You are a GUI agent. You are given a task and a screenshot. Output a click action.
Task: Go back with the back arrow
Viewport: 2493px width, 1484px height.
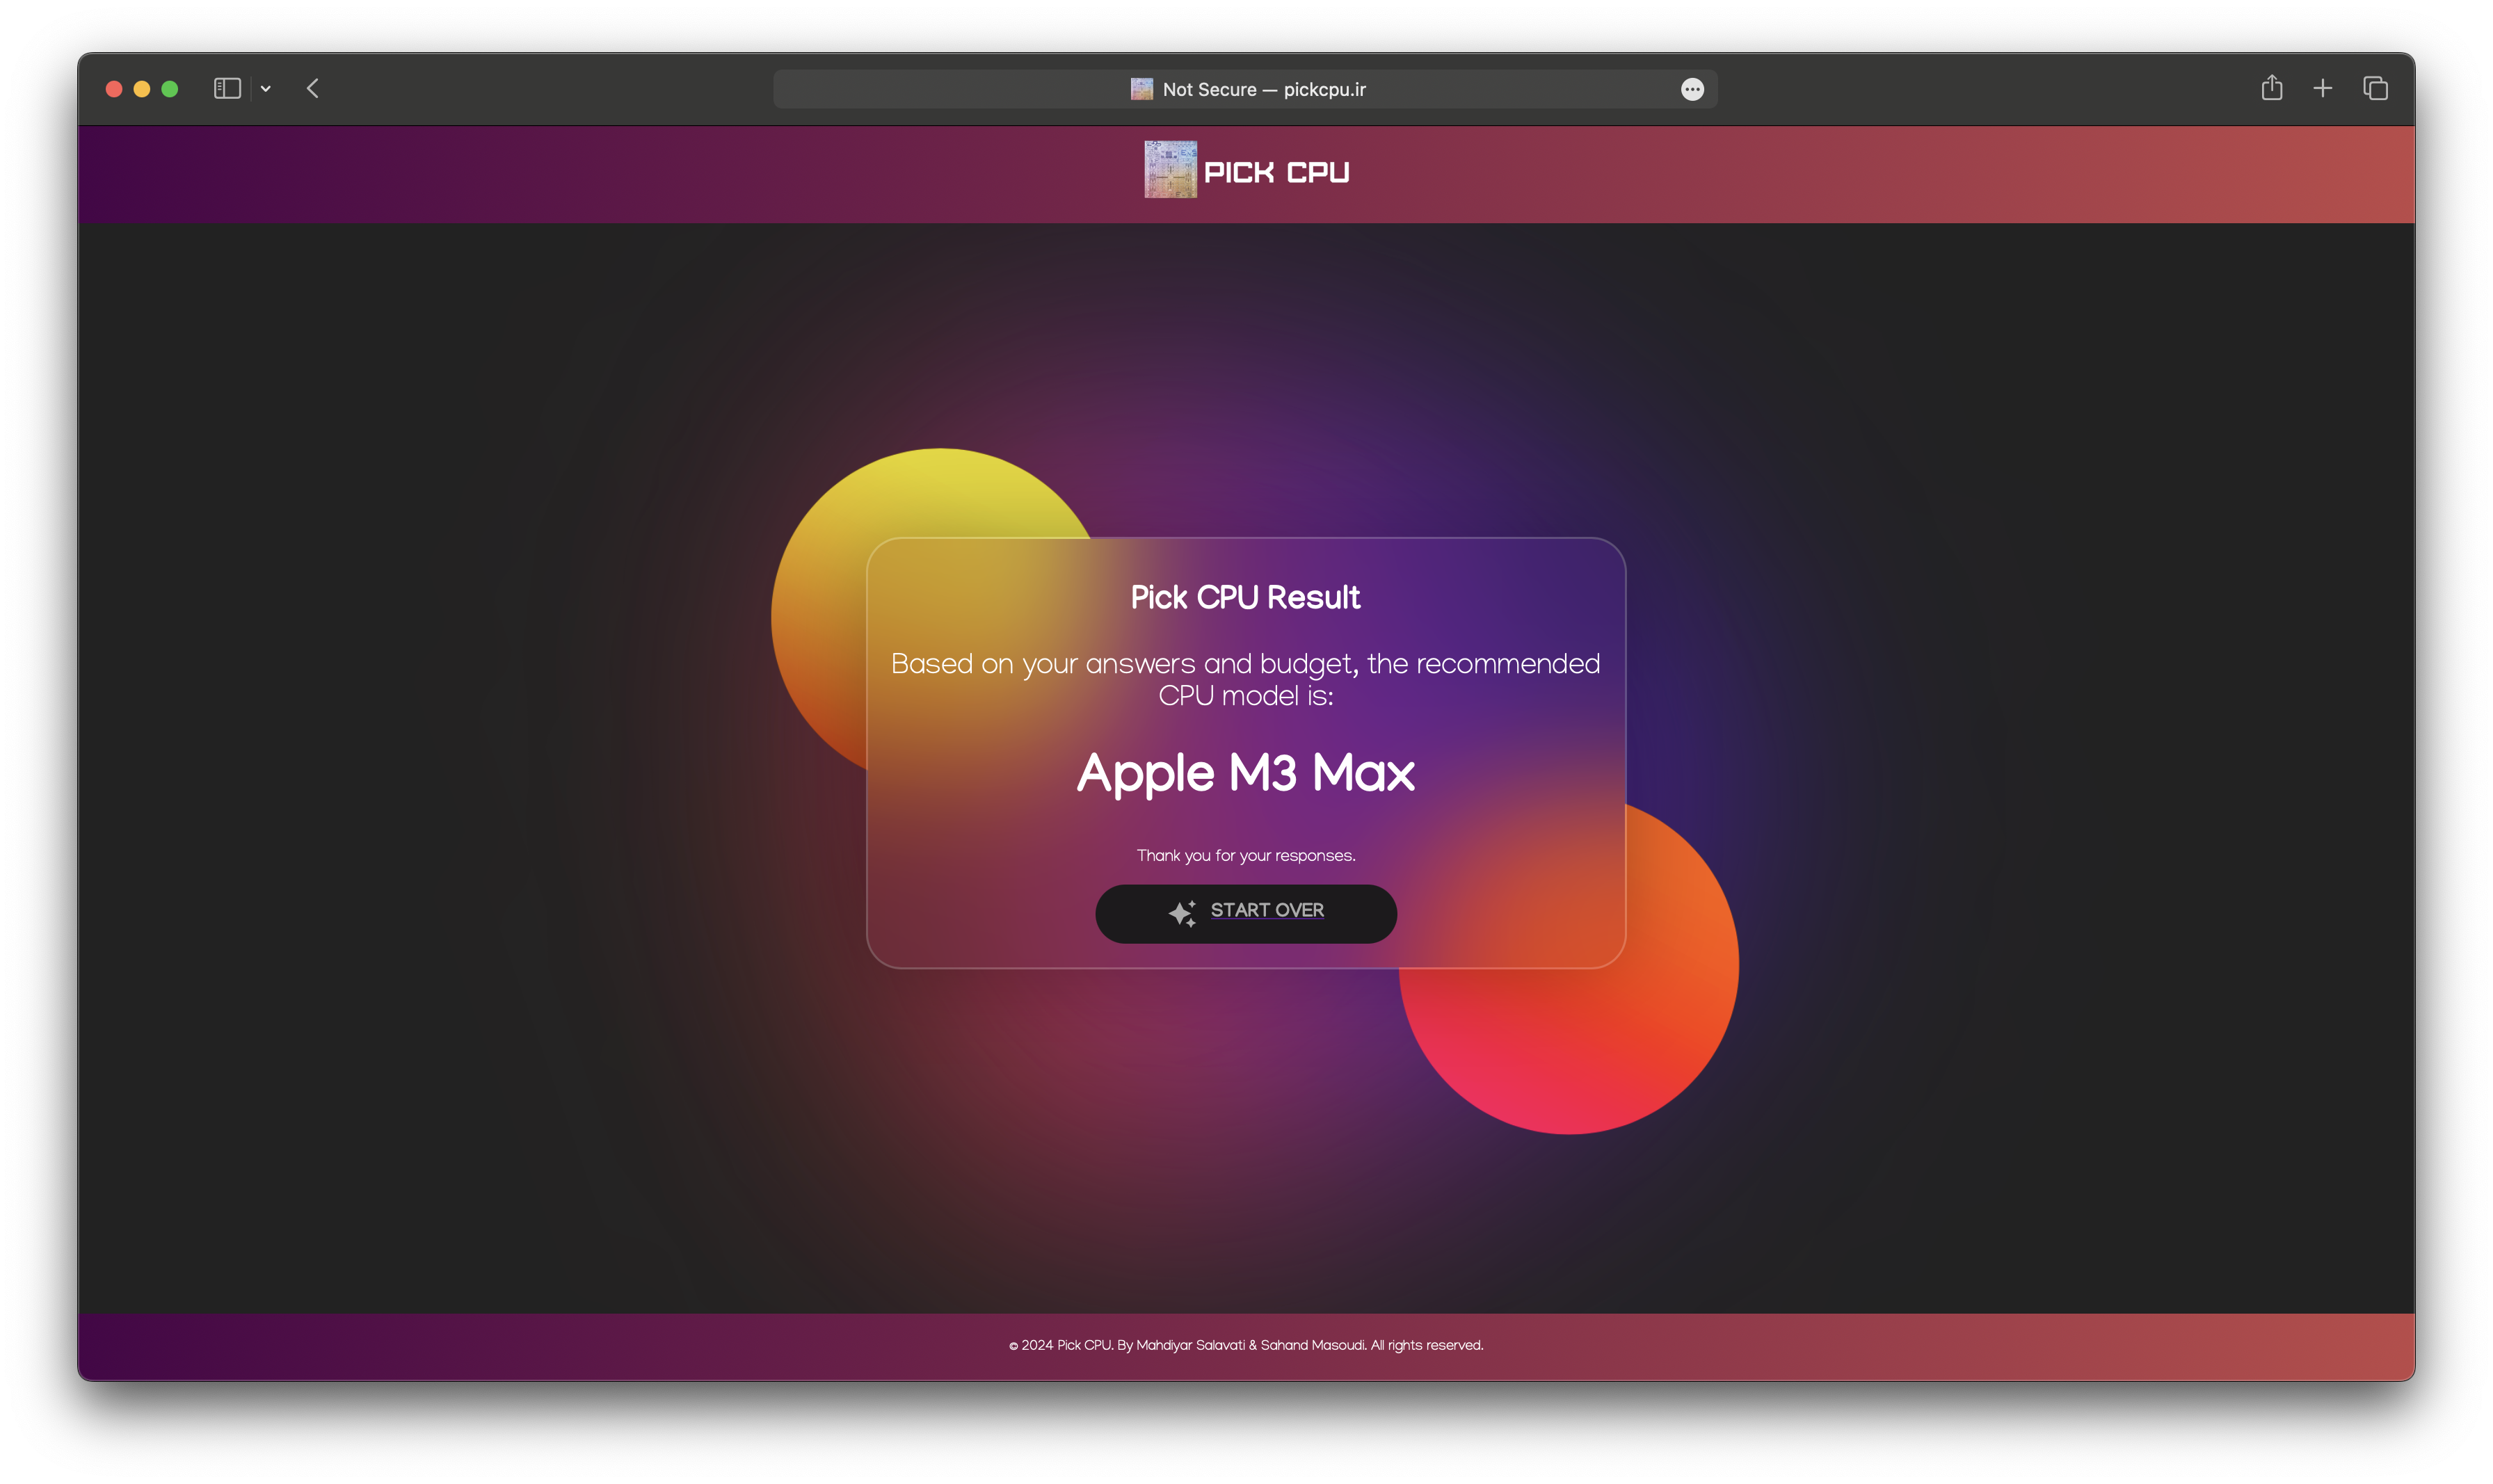[313, 89]
